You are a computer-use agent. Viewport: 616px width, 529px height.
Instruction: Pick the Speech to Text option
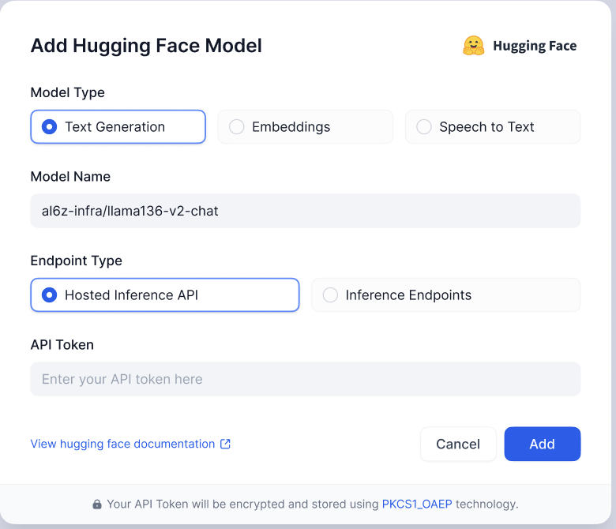coord(492,126)
